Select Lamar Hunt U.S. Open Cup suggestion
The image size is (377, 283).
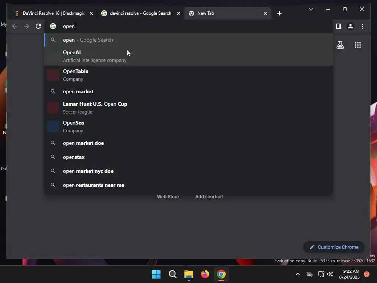coord(189,108)
